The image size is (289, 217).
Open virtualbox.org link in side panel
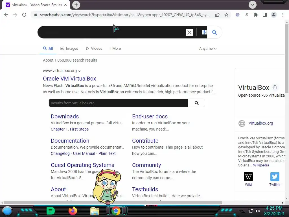click(261, 123)
